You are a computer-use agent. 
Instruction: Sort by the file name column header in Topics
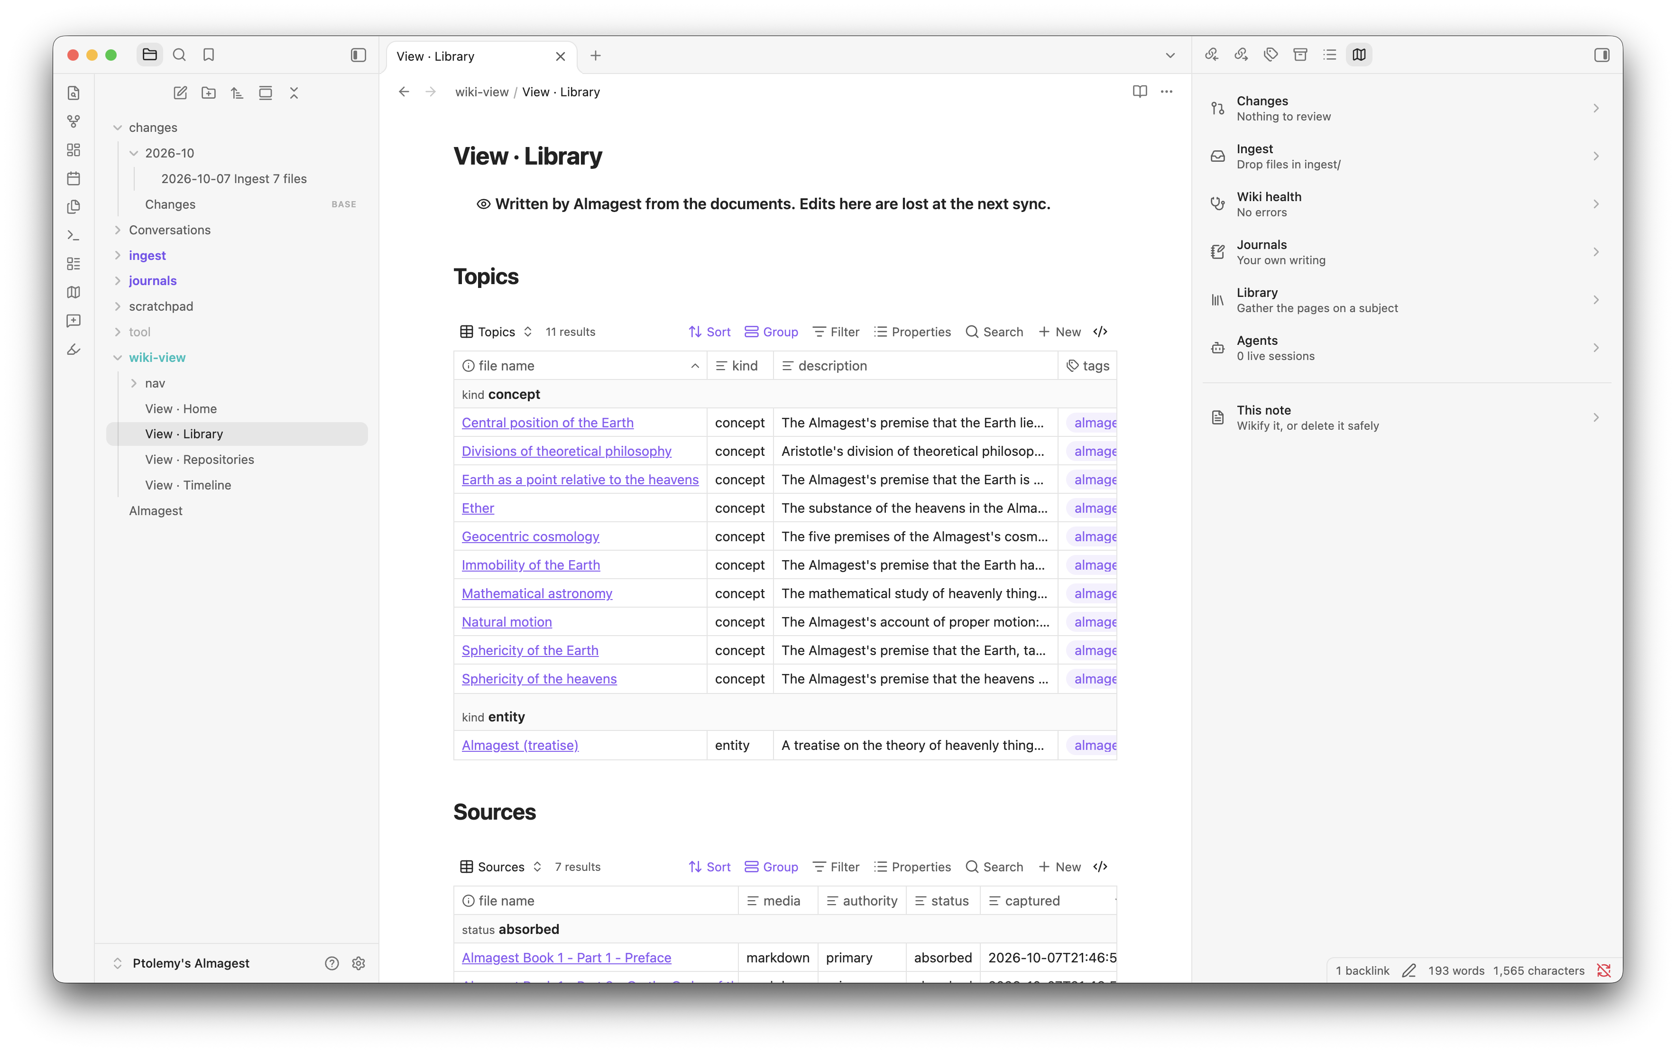(x=580, y=365)
